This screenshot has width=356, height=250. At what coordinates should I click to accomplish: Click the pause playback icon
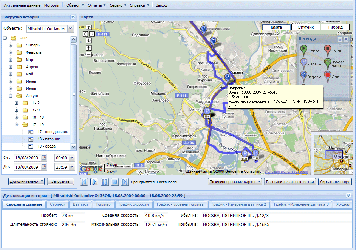click(104, 182)
